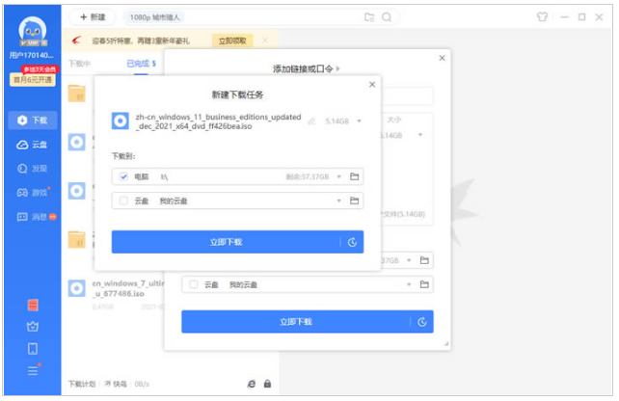Open the 发现 discover sidebar section

(32, 169)
